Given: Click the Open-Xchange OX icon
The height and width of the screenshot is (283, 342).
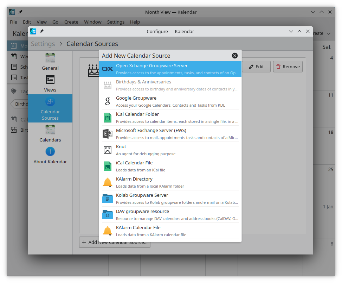Looking at the screenshot, I should tap(108, 69).
